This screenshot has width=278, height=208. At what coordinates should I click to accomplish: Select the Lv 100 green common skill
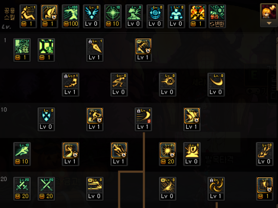(x=71, y=16)
